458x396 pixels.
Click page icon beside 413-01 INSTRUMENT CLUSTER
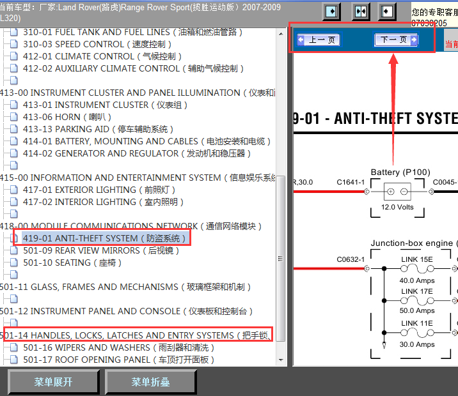click(13, 105)
